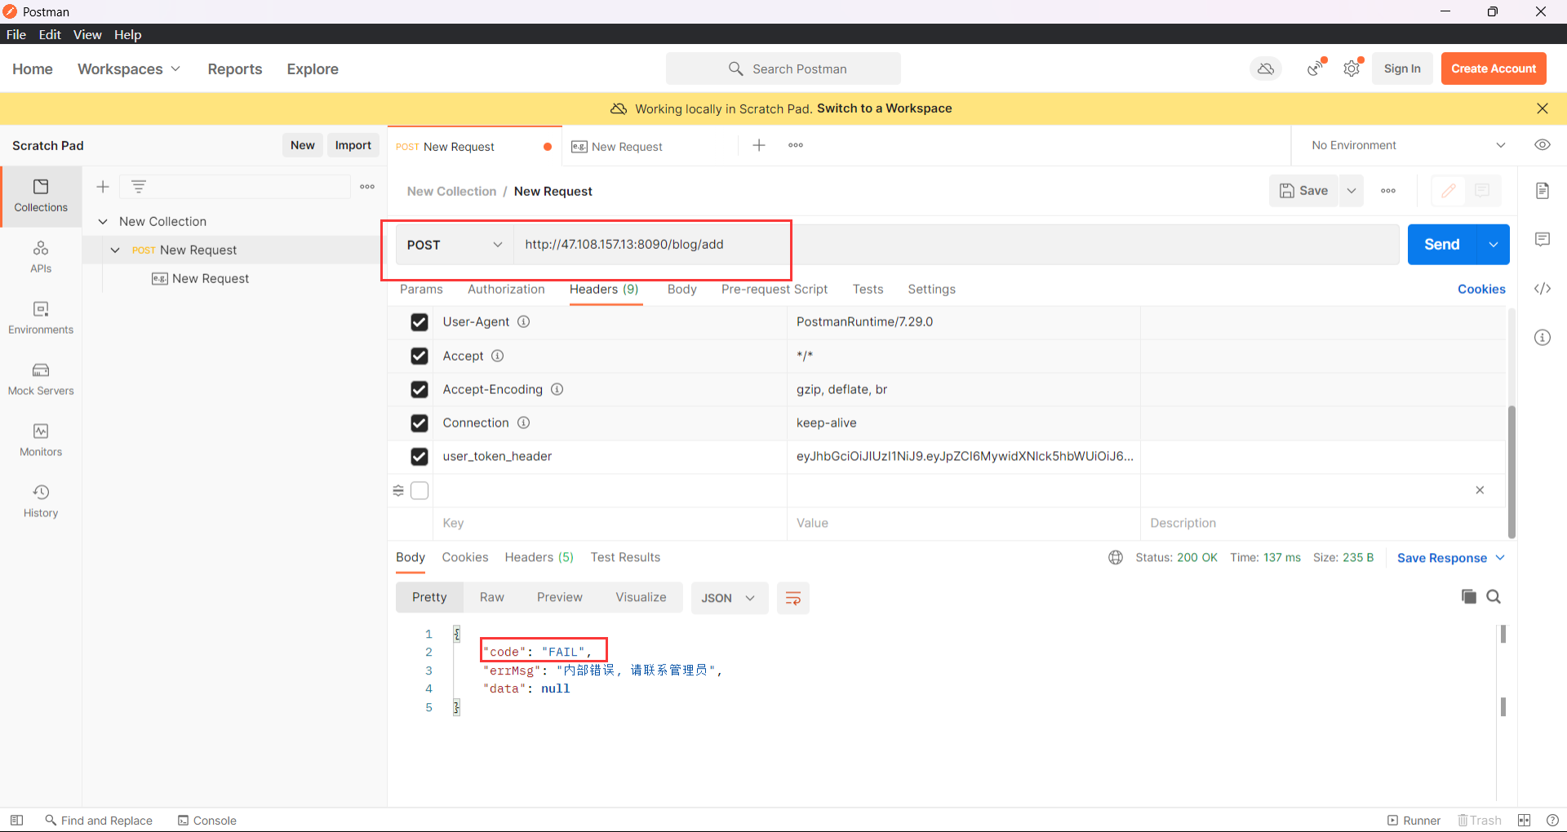This screenshot has height=832, width=1567.
Task: Copy the response body to clipboard
Action: click(1469, 596)
